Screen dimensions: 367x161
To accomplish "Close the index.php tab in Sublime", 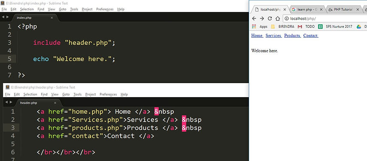I will pos(52,18).
